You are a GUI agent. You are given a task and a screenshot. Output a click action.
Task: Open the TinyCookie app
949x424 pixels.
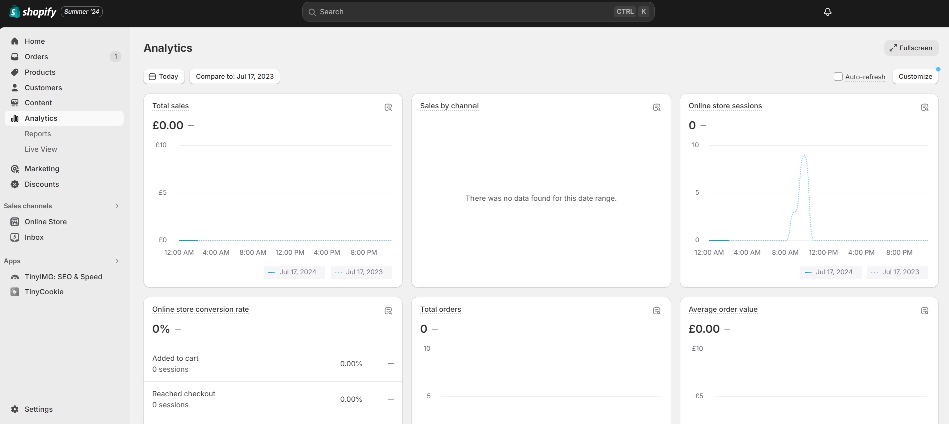(x=44, y=292)
